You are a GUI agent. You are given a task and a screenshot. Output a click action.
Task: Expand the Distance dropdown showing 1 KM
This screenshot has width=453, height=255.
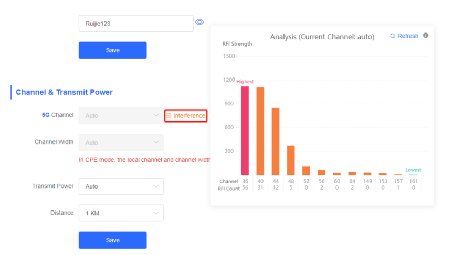[x=121, y=213]
